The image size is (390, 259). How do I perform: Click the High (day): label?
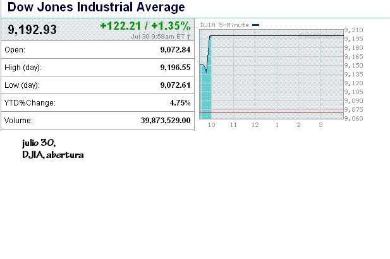coord(23,68)
